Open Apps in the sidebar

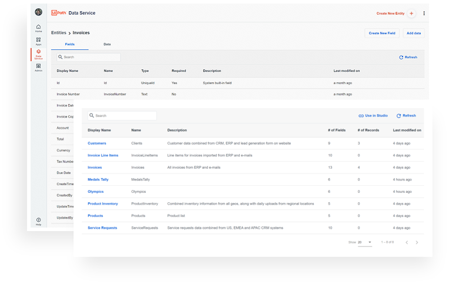(x=38, y=42)
